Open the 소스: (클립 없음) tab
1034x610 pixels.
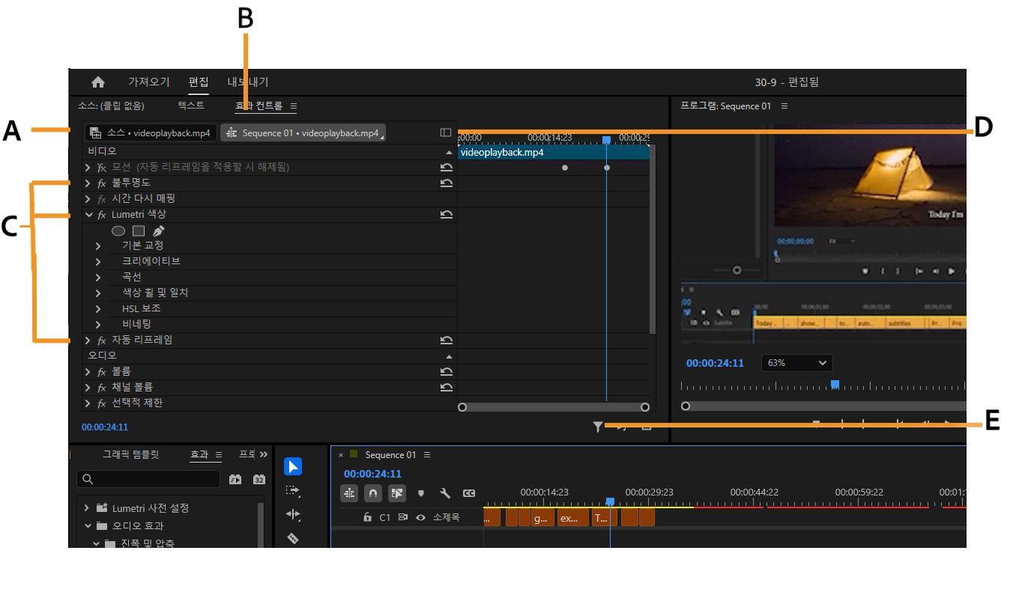tap(111, 106)
